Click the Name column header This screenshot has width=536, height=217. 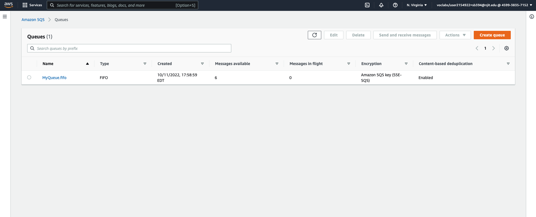point(48,64)
